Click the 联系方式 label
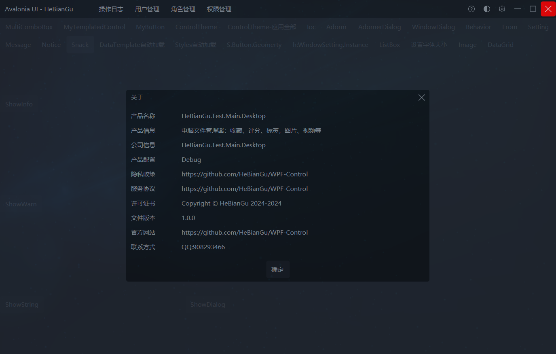Viewport: 556px width, 354px height. (143, 247)
